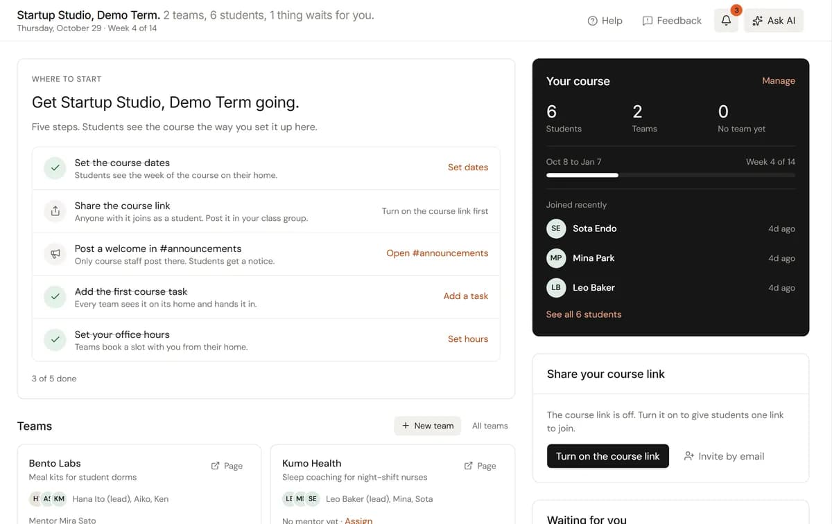Click the Bento Labs team name
This screenshot has height=524, width=832.
point(55,463)
